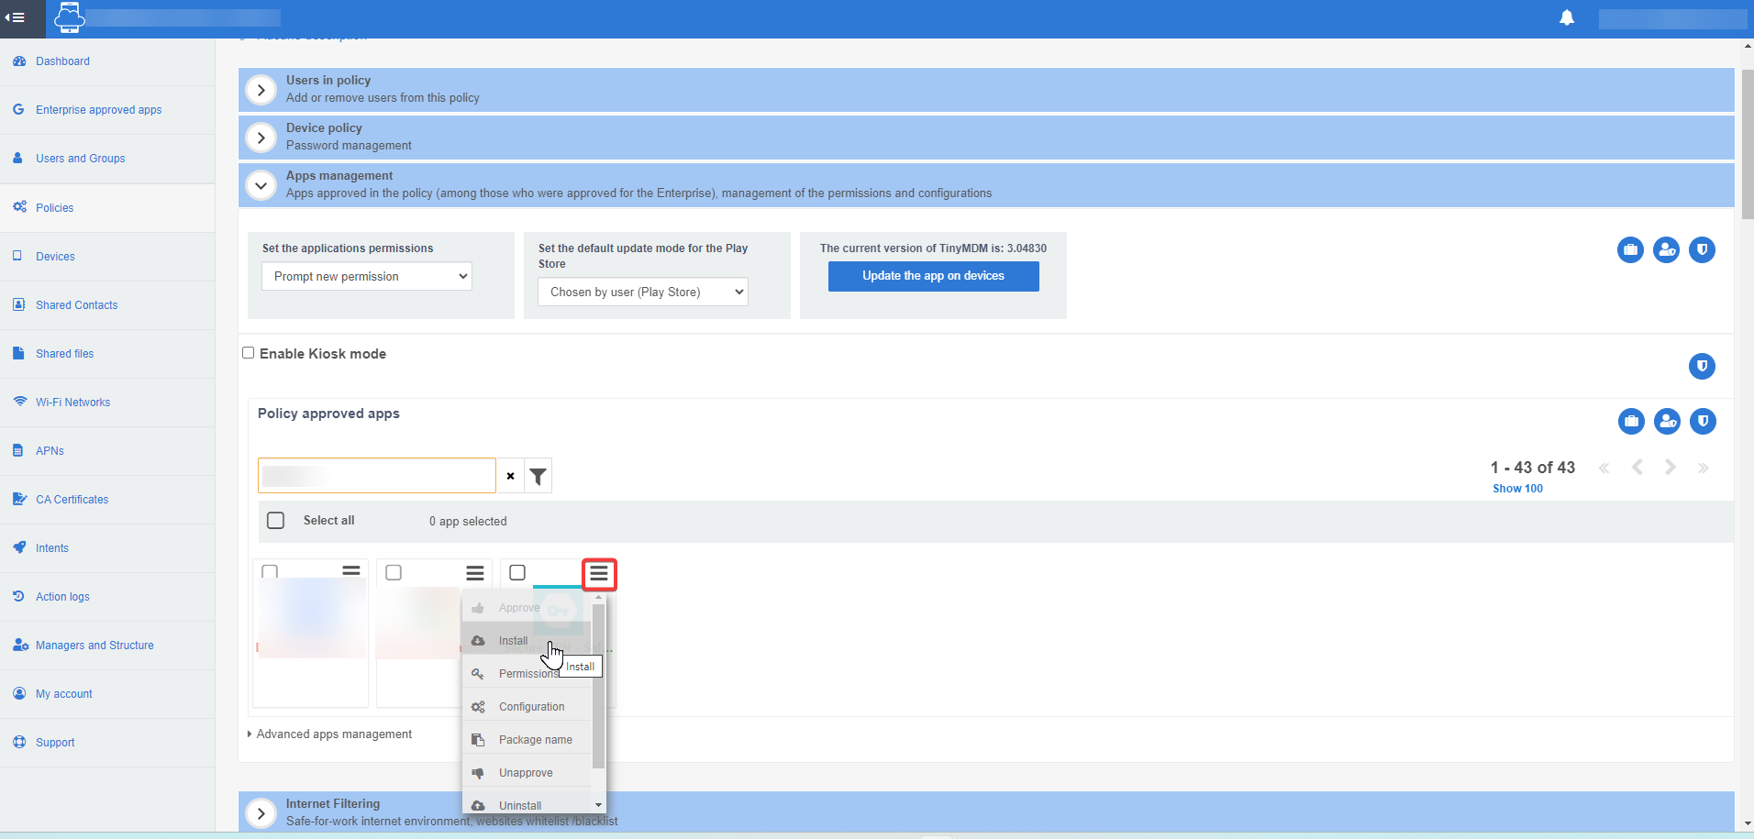This screenshot has width=1754, height=839.
Task: Collapse the sidebar menu toggle icon
Action: (x=15, y=17)
